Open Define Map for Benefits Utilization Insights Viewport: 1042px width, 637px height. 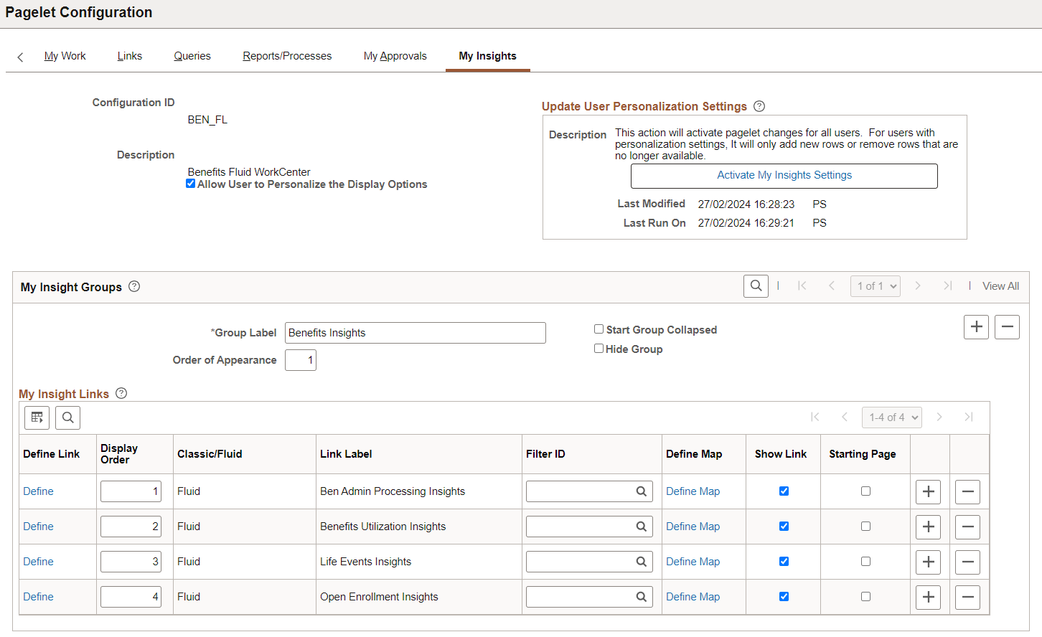(692, 526)
